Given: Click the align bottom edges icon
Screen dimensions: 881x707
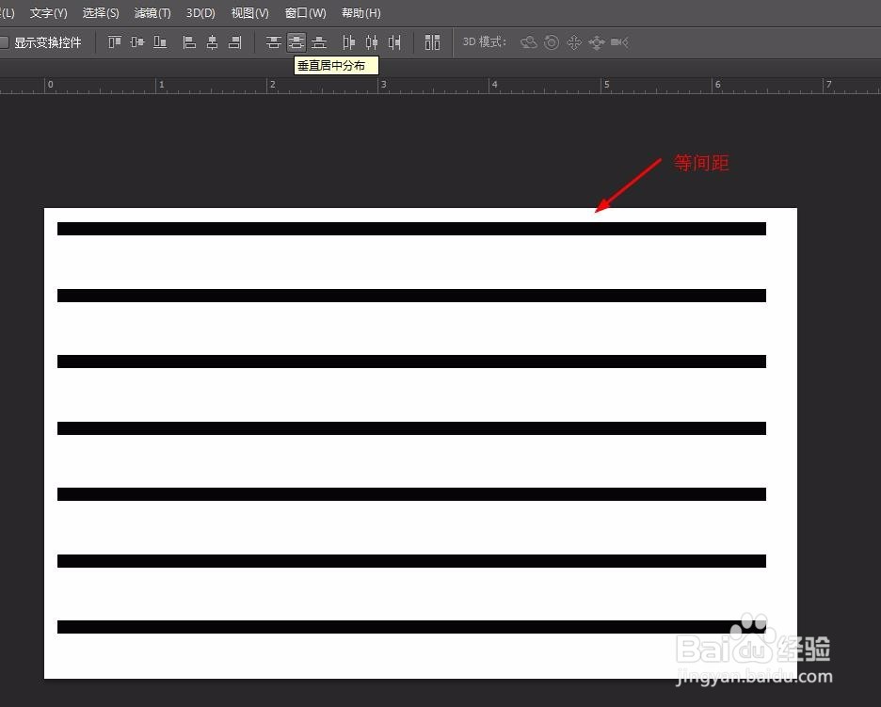Looking at the screenshot, I should 160,42.
